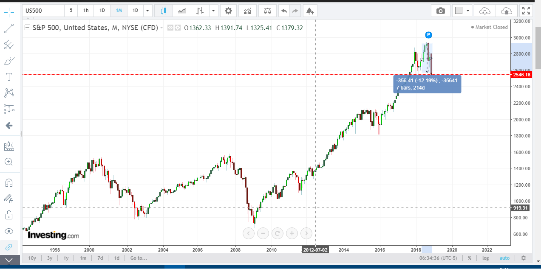Open S&P 500 series format settings

pyautogui.click(x=177, y=28)
